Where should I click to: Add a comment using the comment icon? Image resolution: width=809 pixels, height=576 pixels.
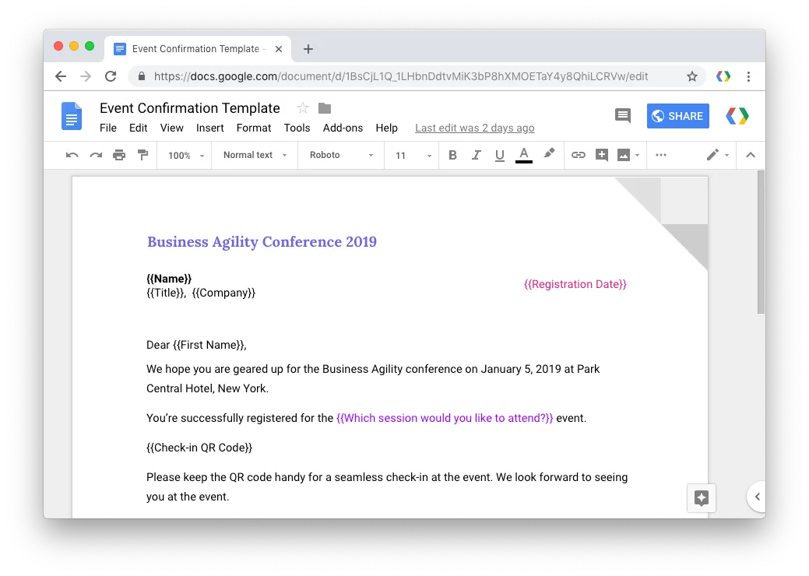[x=602, y=155]
